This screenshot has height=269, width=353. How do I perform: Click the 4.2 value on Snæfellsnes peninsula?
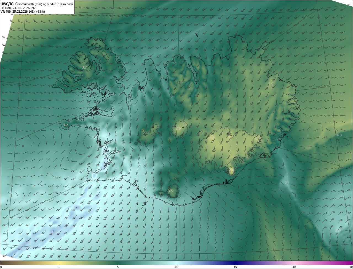click(x=66, y=125)
